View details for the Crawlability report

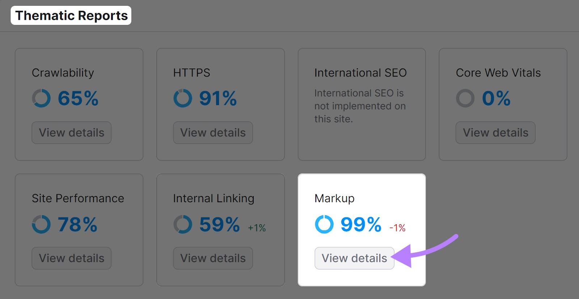(x=71, y=133)
